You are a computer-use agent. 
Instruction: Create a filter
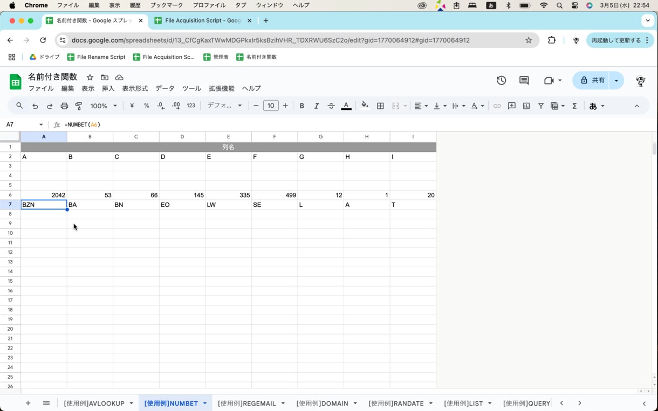pyautogui.click(x=541, y=106)
